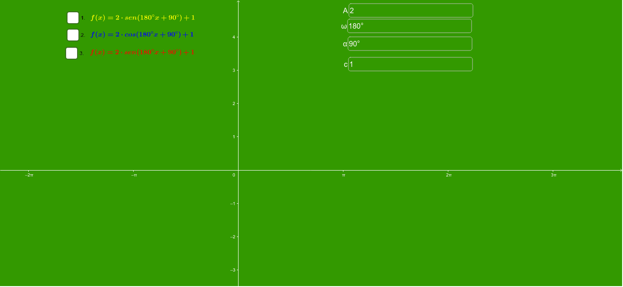Click the α input field showing 90°

click(410, 44)
